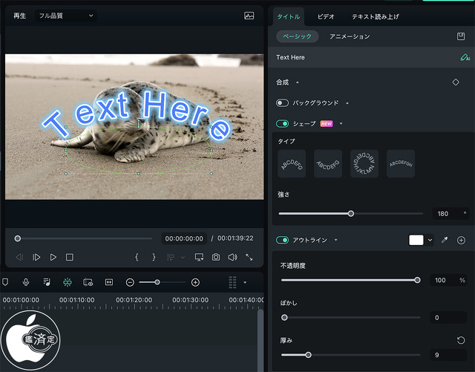The height and width of the screenshot is (372, 475).
Task: Stop playback with the square button
Action: pyautogui.click(x=69, y=258)
